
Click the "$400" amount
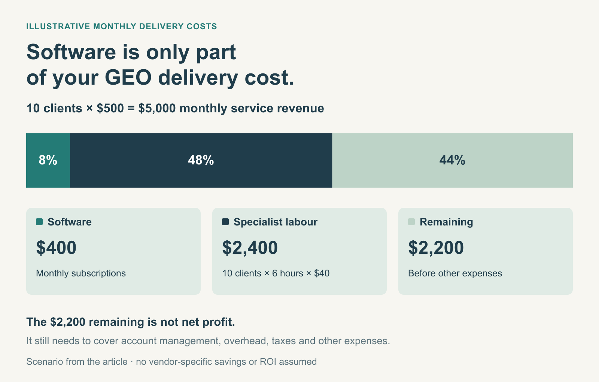pos(56,248)
